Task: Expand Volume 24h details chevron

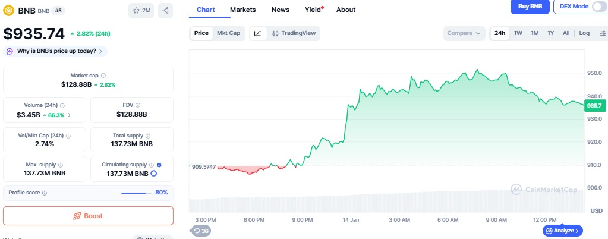Action: pyautogui.click(x=70, y=115)
